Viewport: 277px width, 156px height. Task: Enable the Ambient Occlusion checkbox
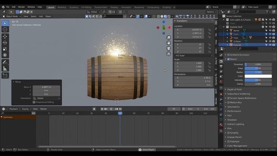click(x=229, y=55)
